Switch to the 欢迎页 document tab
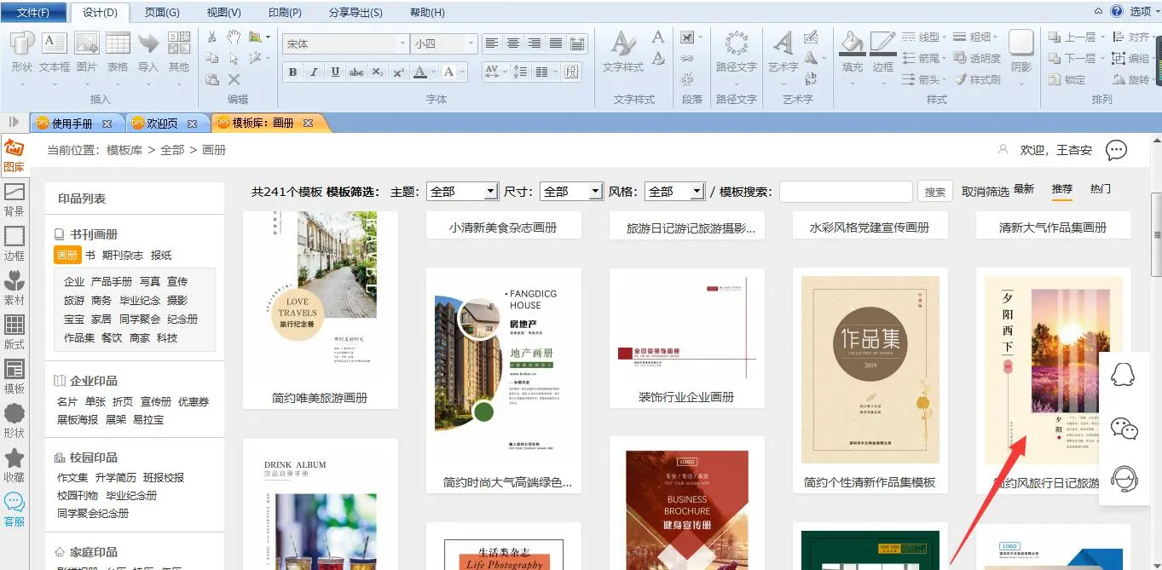Viewport: 1162px width, 570px height. (162, 124)
